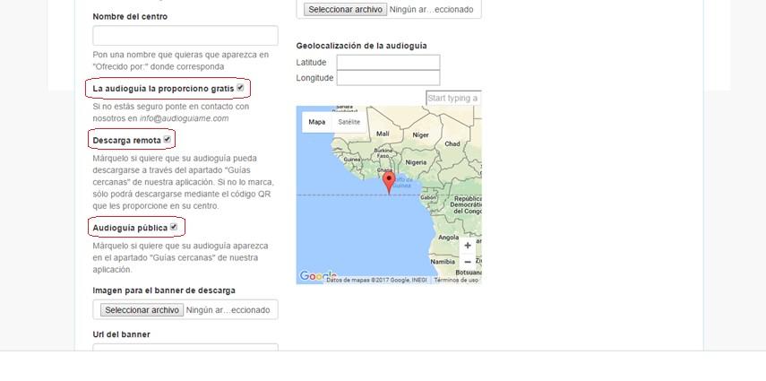Switch the map to Satélite view

pos(349,121)
